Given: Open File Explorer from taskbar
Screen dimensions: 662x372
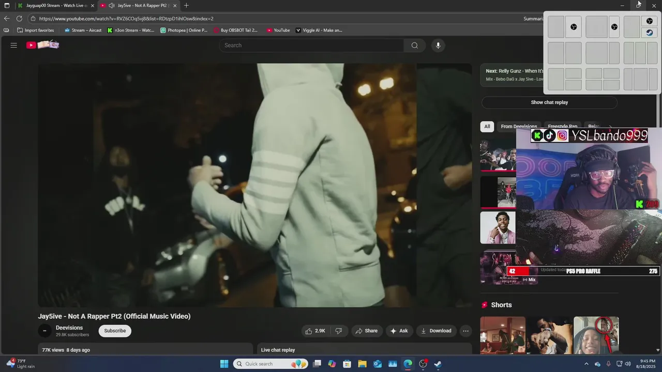Looking at the screenshot, I should [x=363, y=364].
